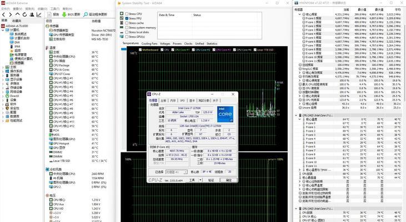
Task: Collapse the 计算机 tree node
Action: pos(3,30)
